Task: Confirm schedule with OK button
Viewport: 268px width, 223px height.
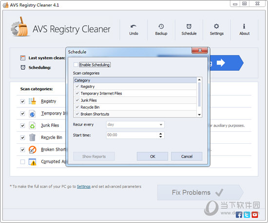Action: coord(153,156)
